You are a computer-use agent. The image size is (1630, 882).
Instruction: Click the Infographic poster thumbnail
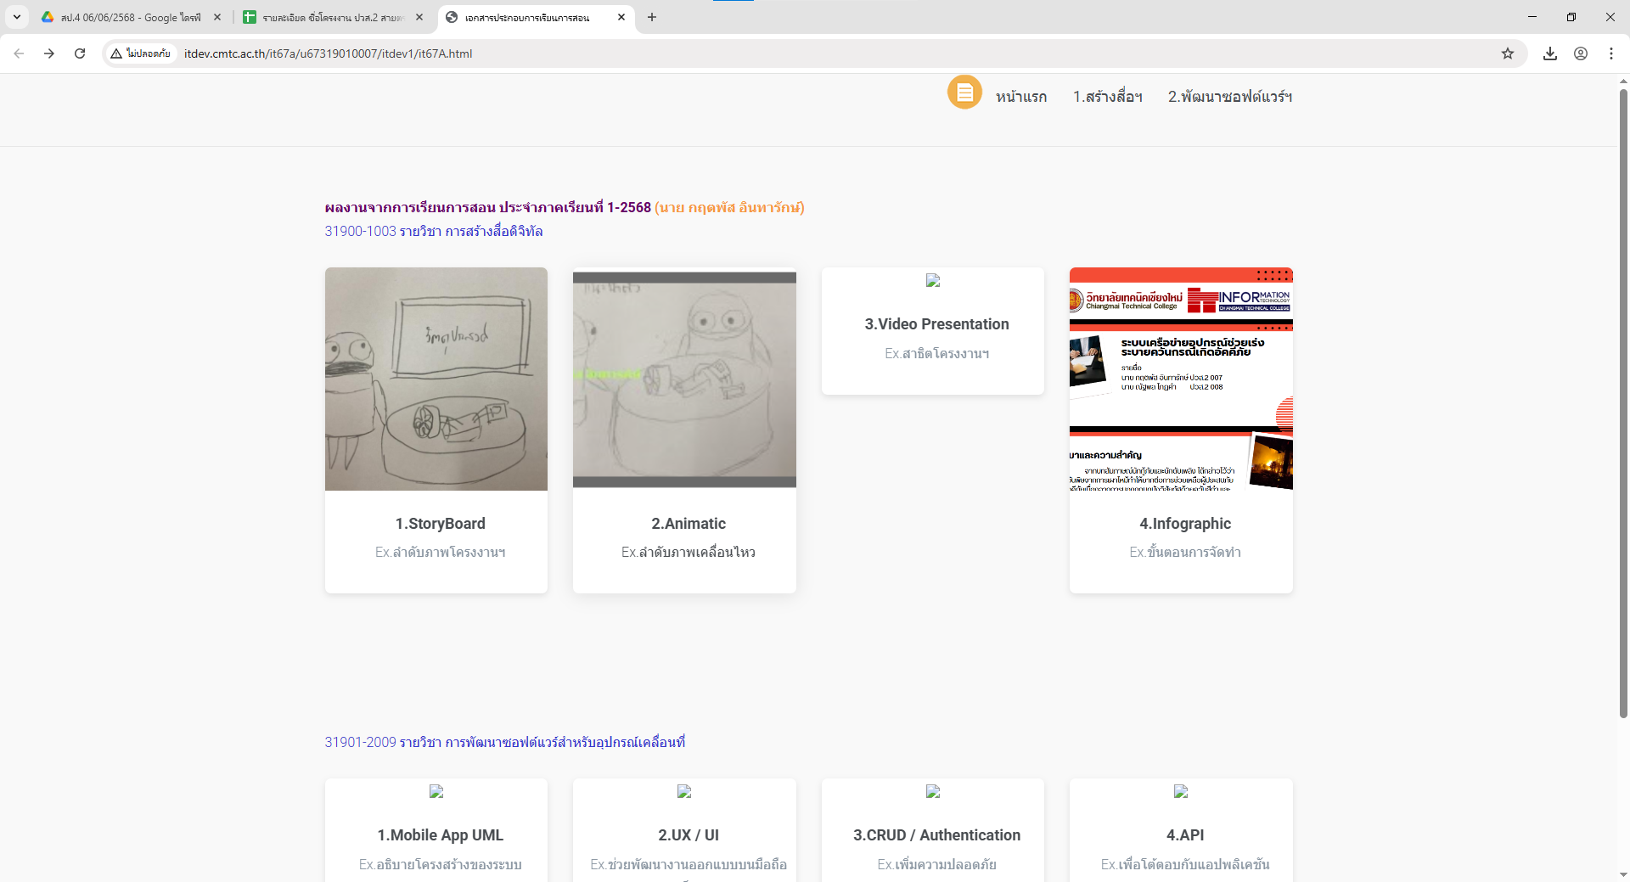click(x=1181, y=379)
